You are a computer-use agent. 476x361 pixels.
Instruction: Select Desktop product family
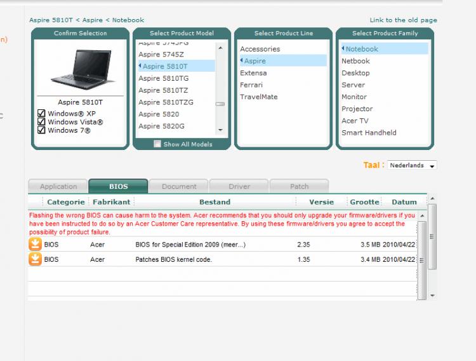coord(385,72)
